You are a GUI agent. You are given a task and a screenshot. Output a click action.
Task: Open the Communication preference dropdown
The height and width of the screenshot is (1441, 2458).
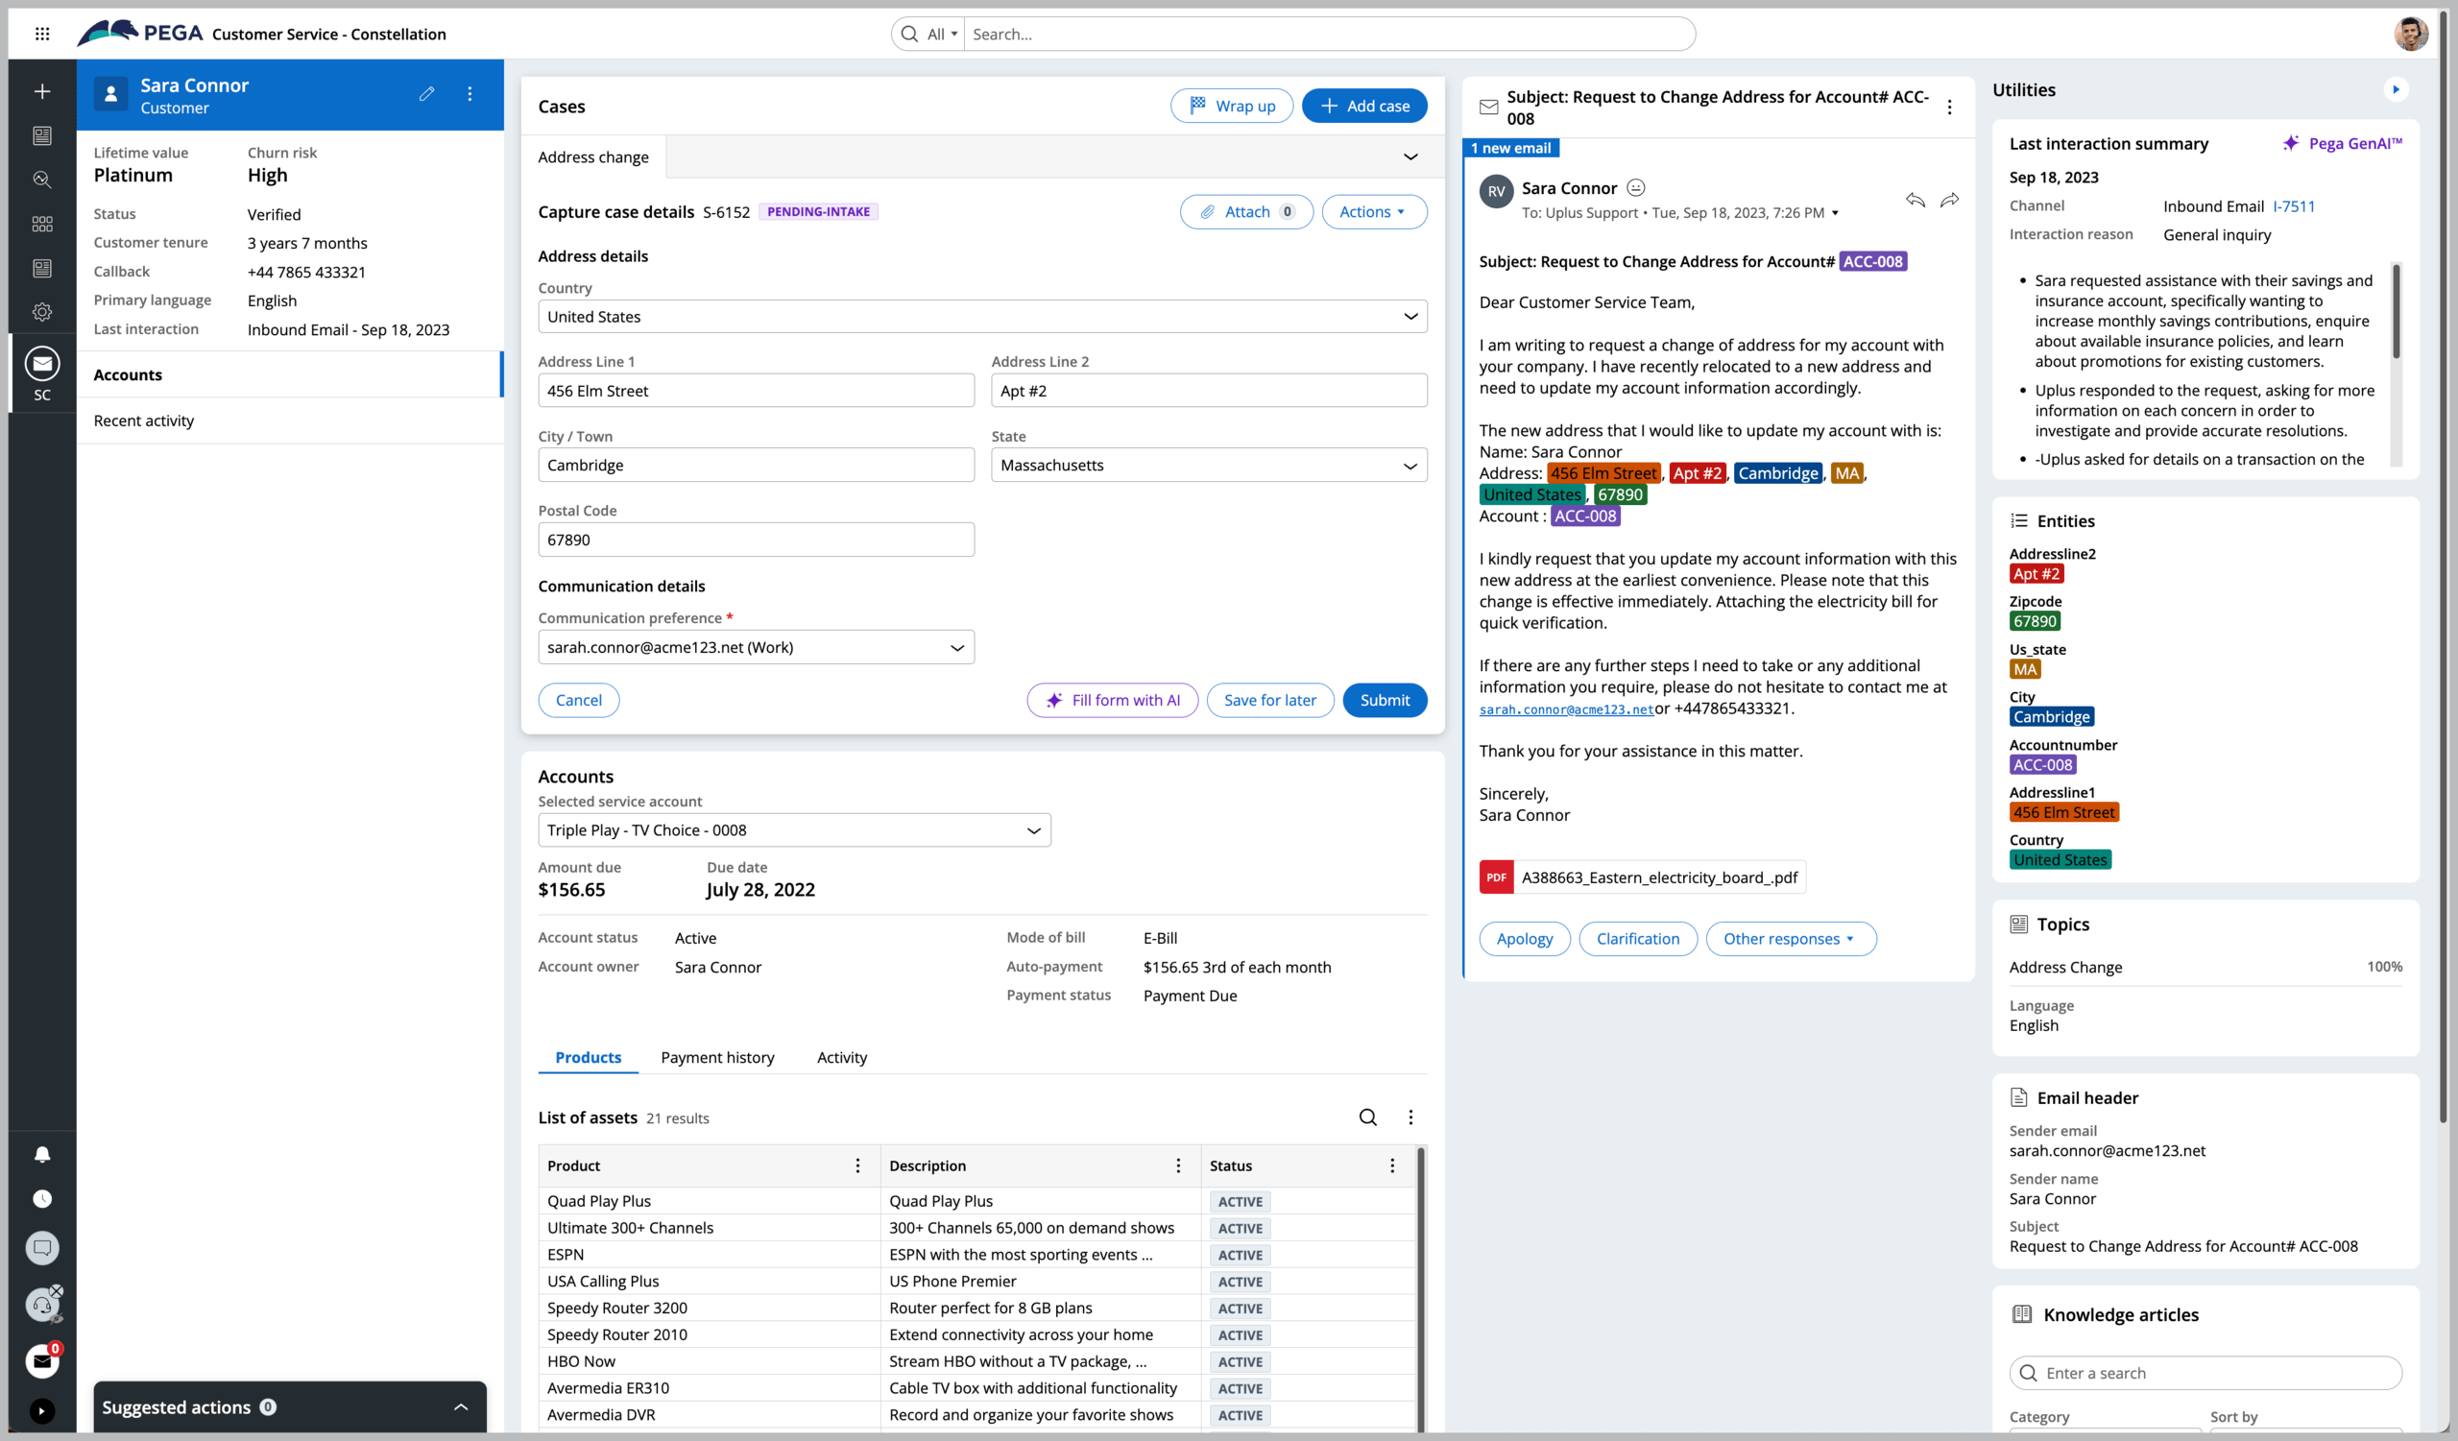[757, 647]
